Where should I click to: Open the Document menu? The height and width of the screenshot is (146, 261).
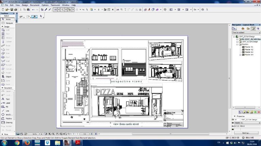coord(35,5)
